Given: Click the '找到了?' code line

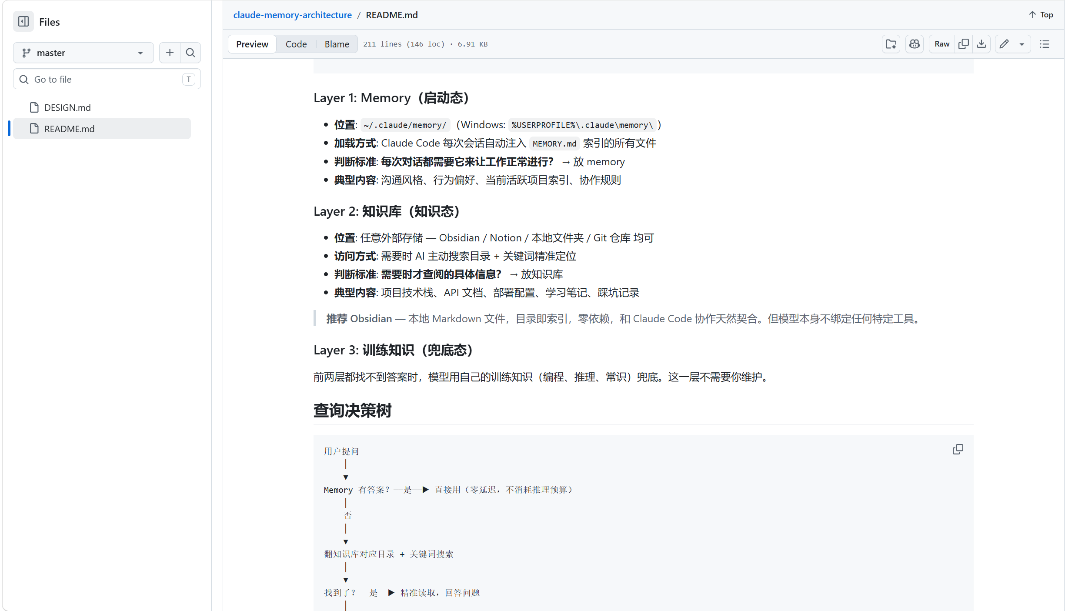Looking at the screenshot, I should point(402,593).
